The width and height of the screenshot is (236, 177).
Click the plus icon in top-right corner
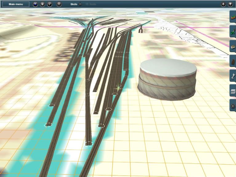tap(223, 4)
